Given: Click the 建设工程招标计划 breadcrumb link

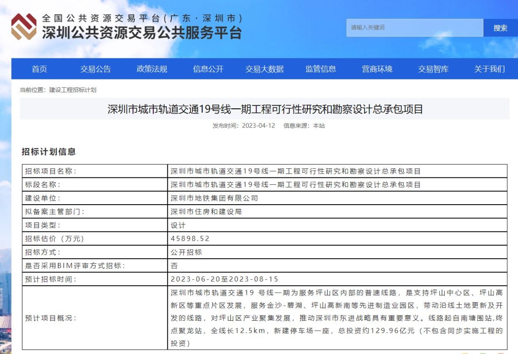Looking at the screenshot, I should 73,90.
